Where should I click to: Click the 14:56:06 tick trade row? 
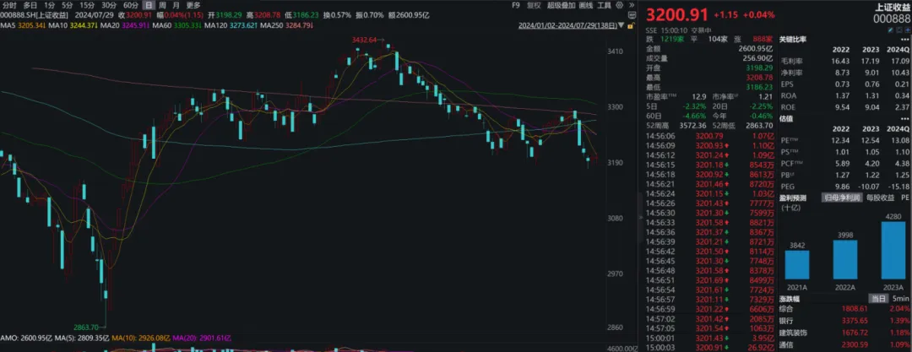pyautogui.click(x=708, y=136)
